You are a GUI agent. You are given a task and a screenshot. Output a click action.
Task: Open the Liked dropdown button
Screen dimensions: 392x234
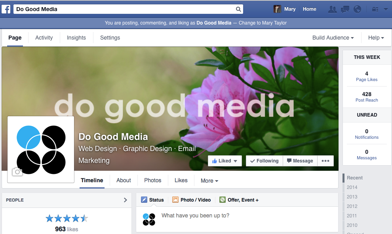[225, 161]
